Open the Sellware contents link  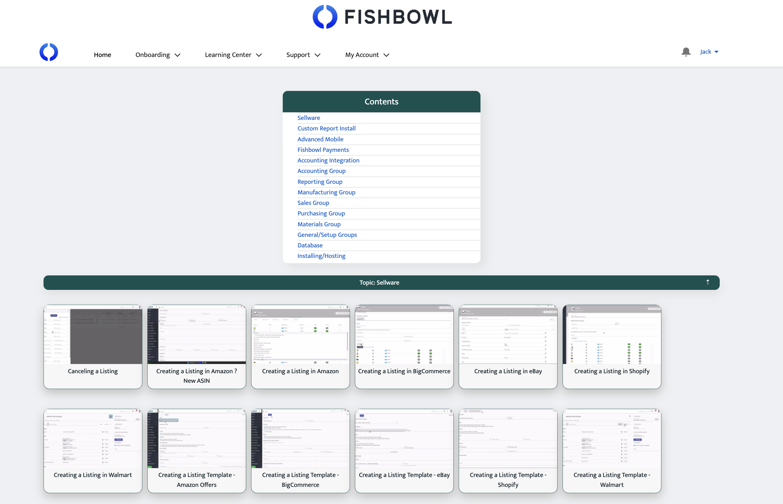[x=308, y=118]
